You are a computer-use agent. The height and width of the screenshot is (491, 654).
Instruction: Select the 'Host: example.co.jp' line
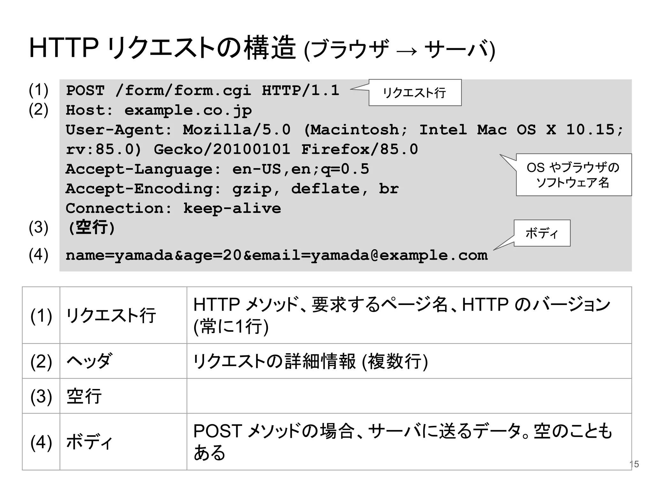[159, 111]
